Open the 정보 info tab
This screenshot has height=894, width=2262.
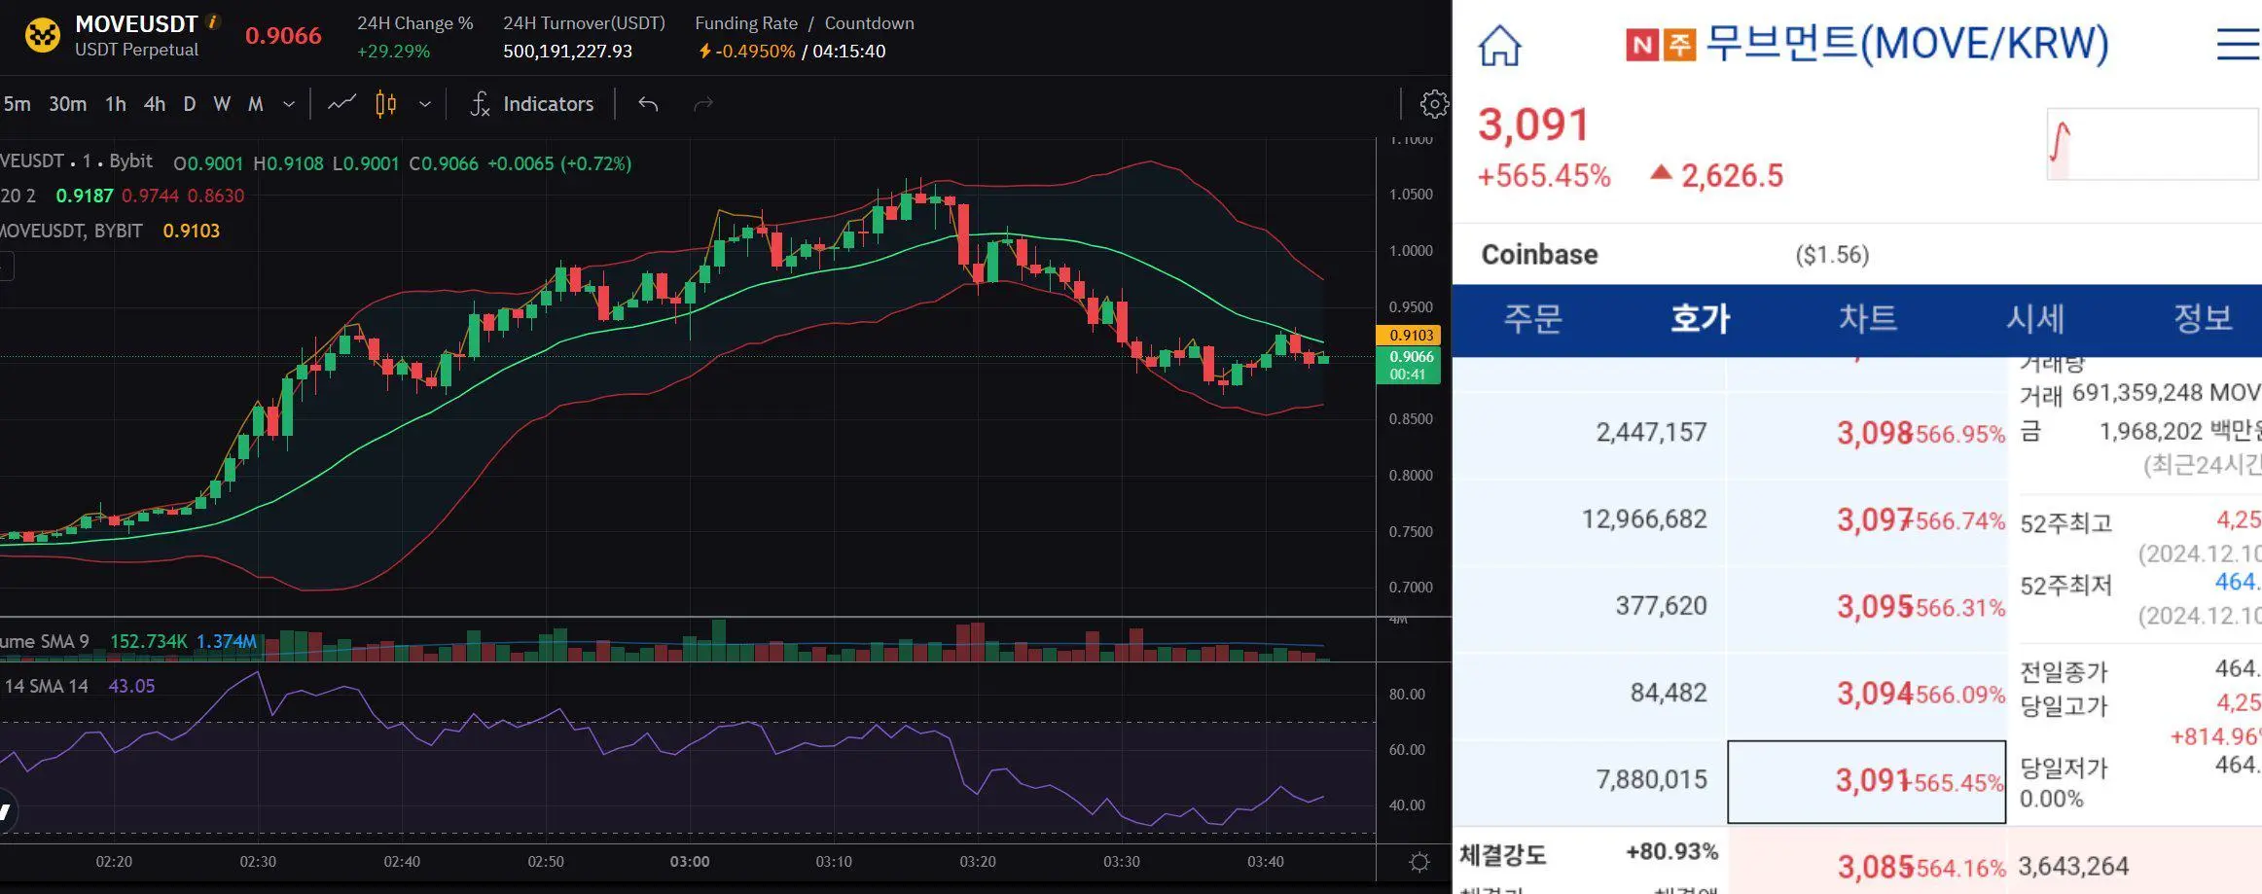point(2203,318)
